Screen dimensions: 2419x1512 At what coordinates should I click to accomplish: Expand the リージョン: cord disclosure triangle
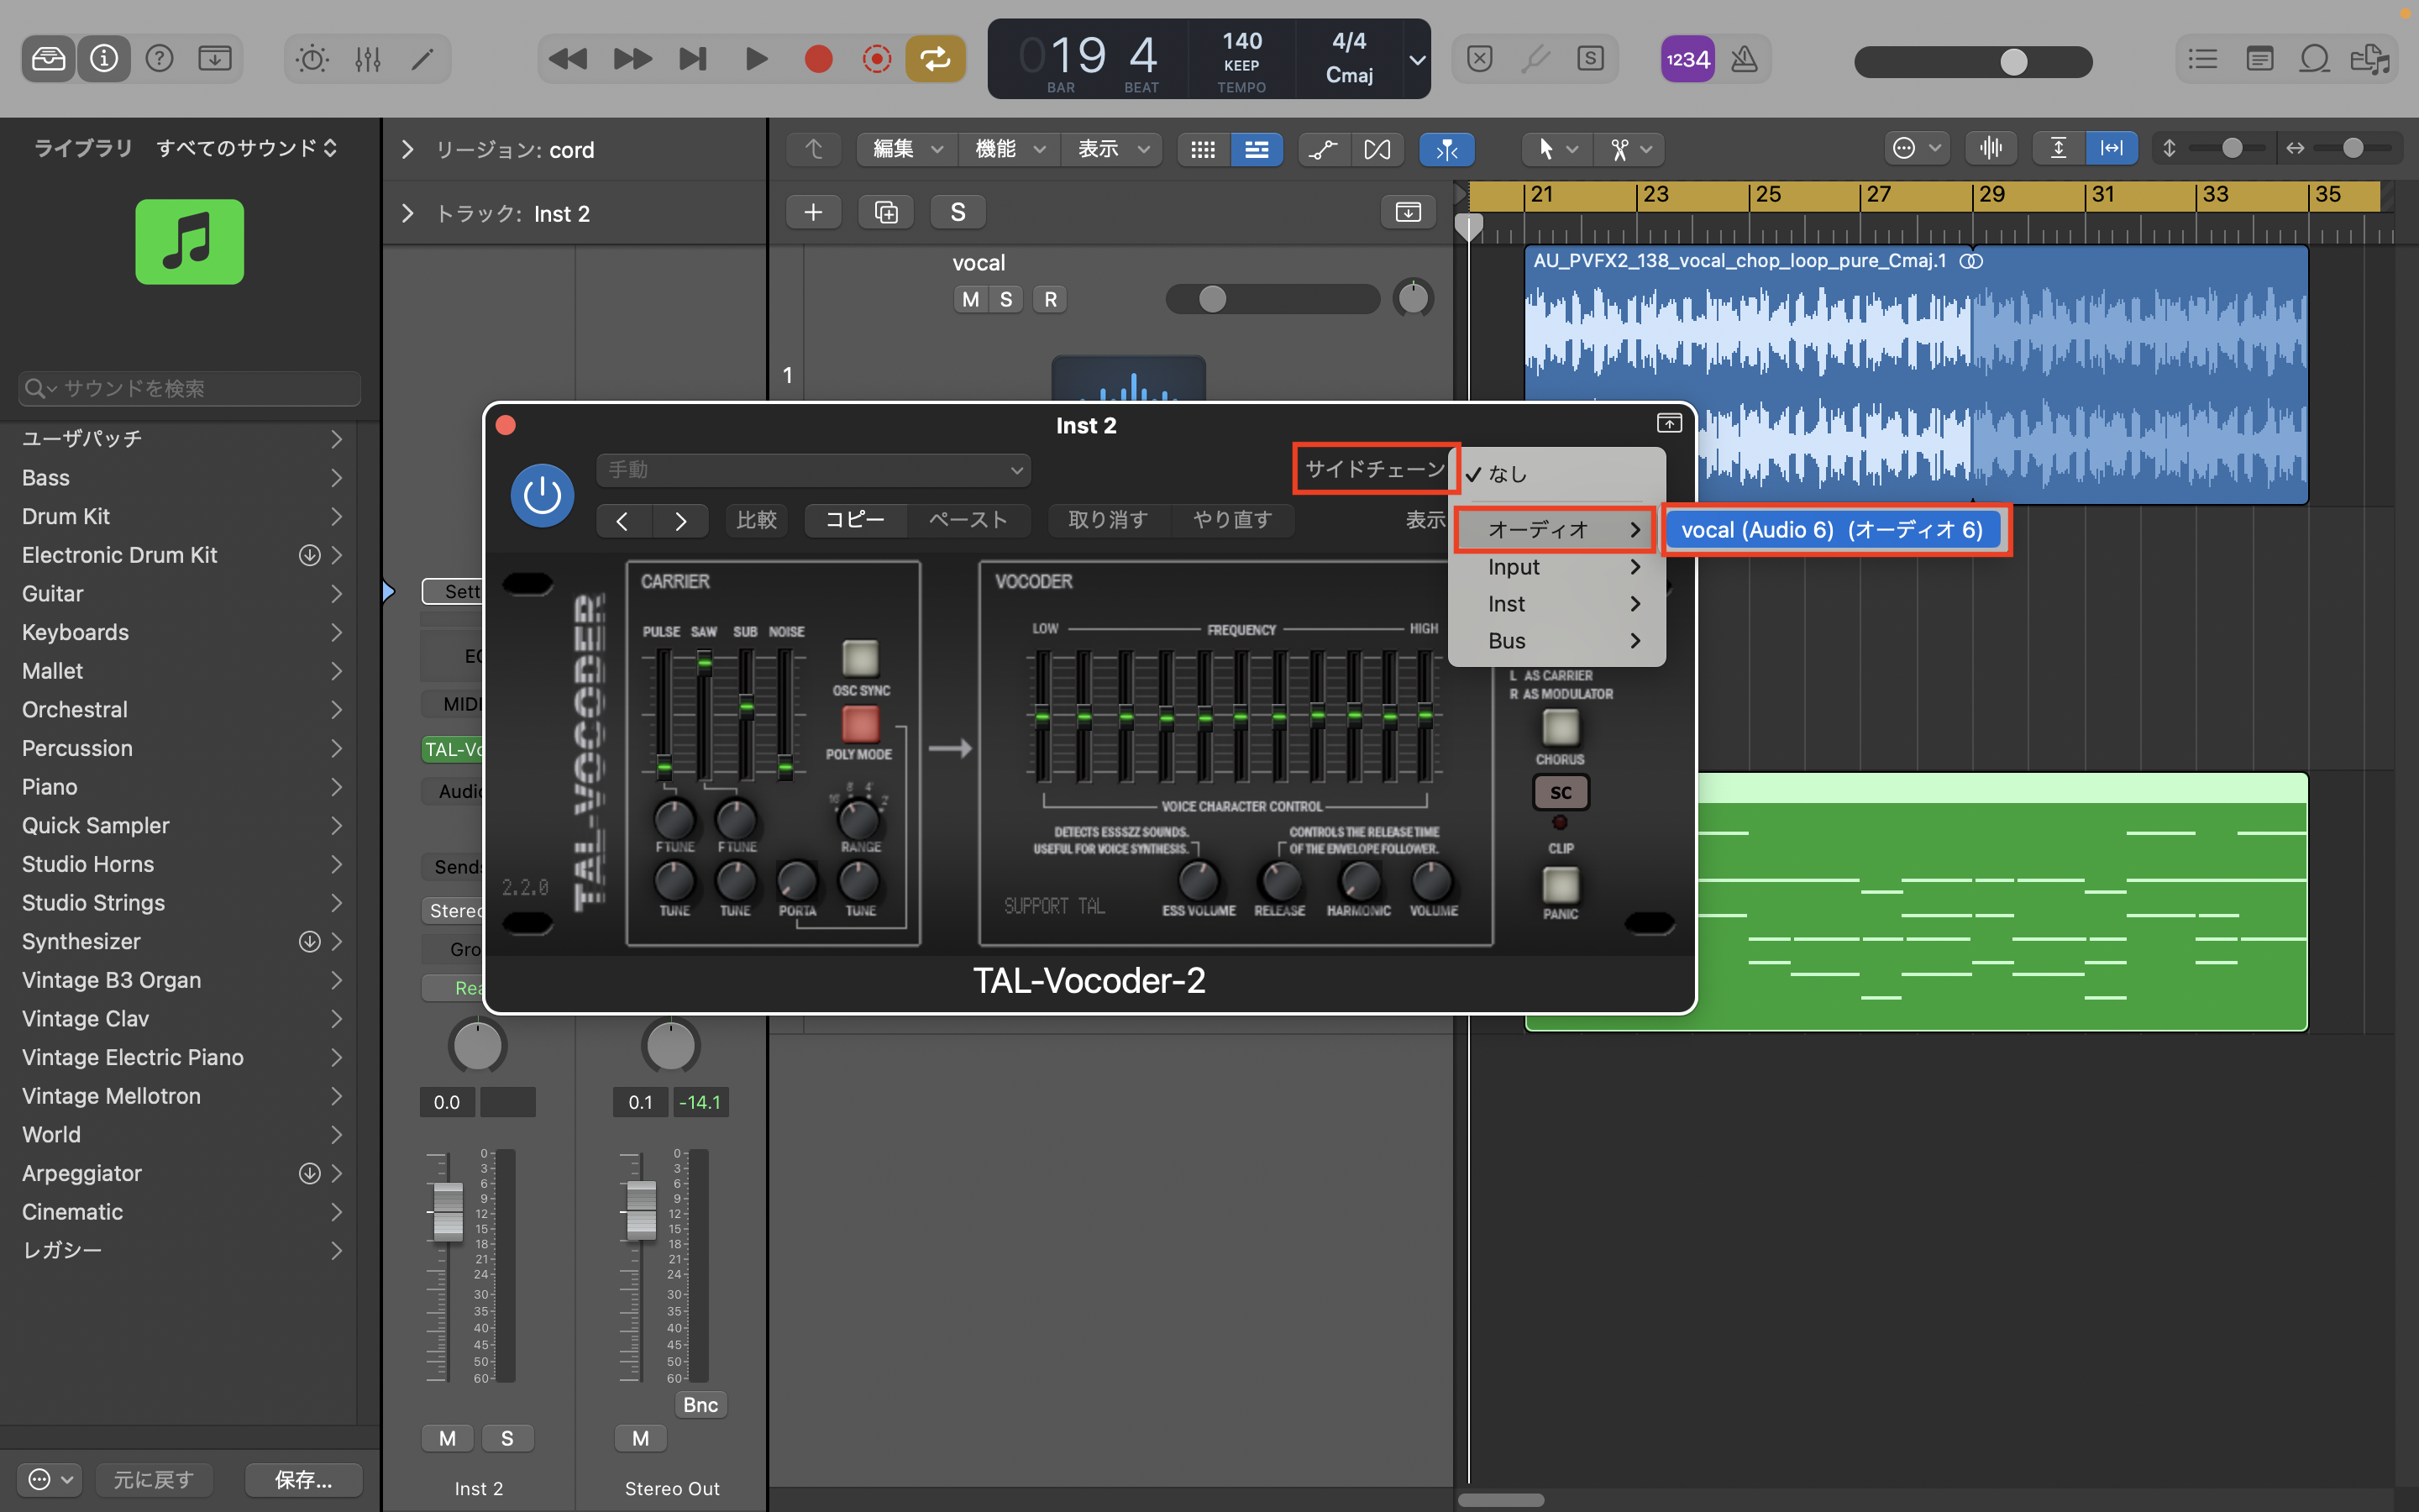click(407, 150)
